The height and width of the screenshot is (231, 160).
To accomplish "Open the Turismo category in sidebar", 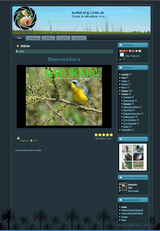I will coord(125,94).
